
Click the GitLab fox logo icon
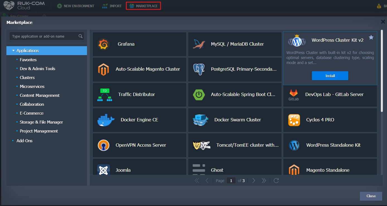[294, 95]
